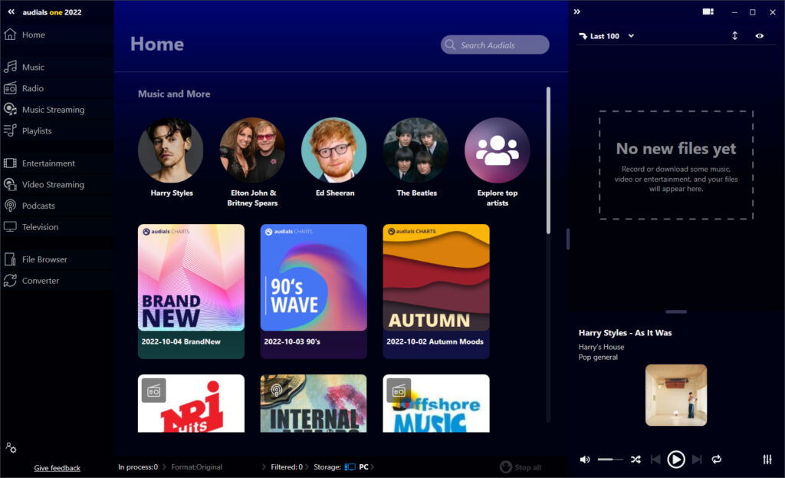
Task: Open the equalizer sliders icon
Action: click(767, 460)
